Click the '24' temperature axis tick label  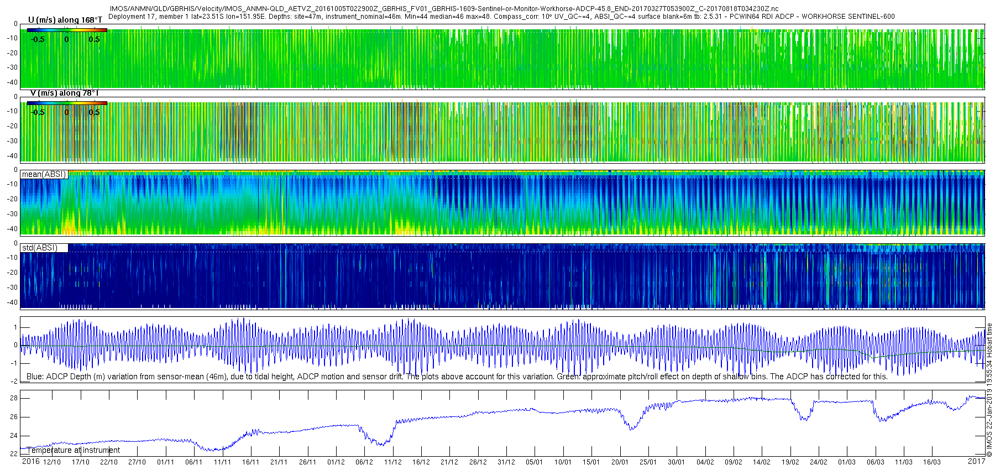(14, 436)
